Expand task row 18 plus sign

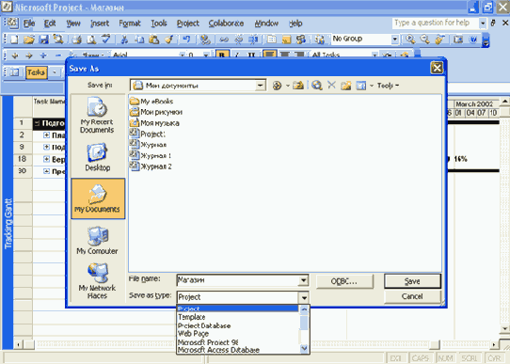click(x=46, y=159)
